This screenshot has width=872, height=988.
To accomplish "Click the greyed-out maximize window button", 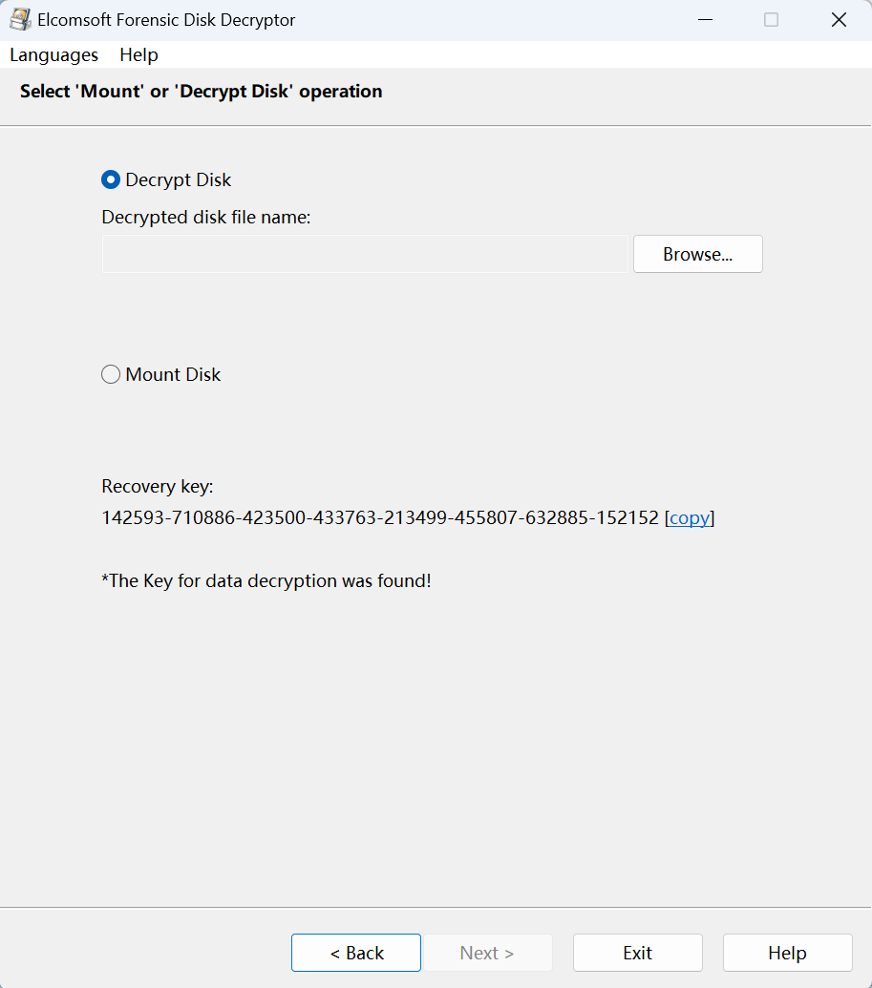I will tap(771, 20).
